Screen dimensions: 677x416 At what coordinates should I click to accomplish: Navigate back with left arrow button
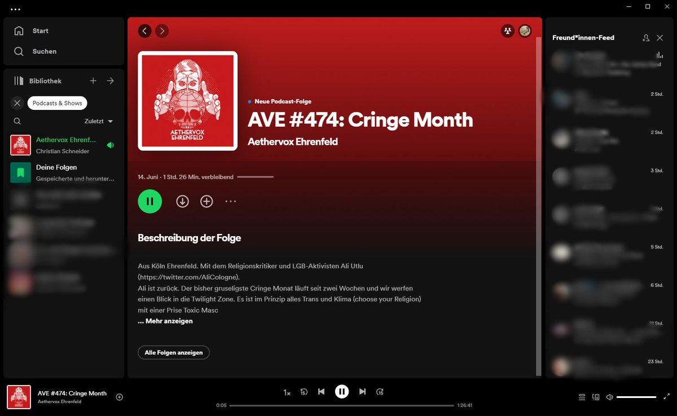click(145, 31)
